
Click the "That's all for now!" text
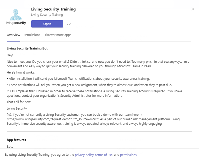coord(19,102)
